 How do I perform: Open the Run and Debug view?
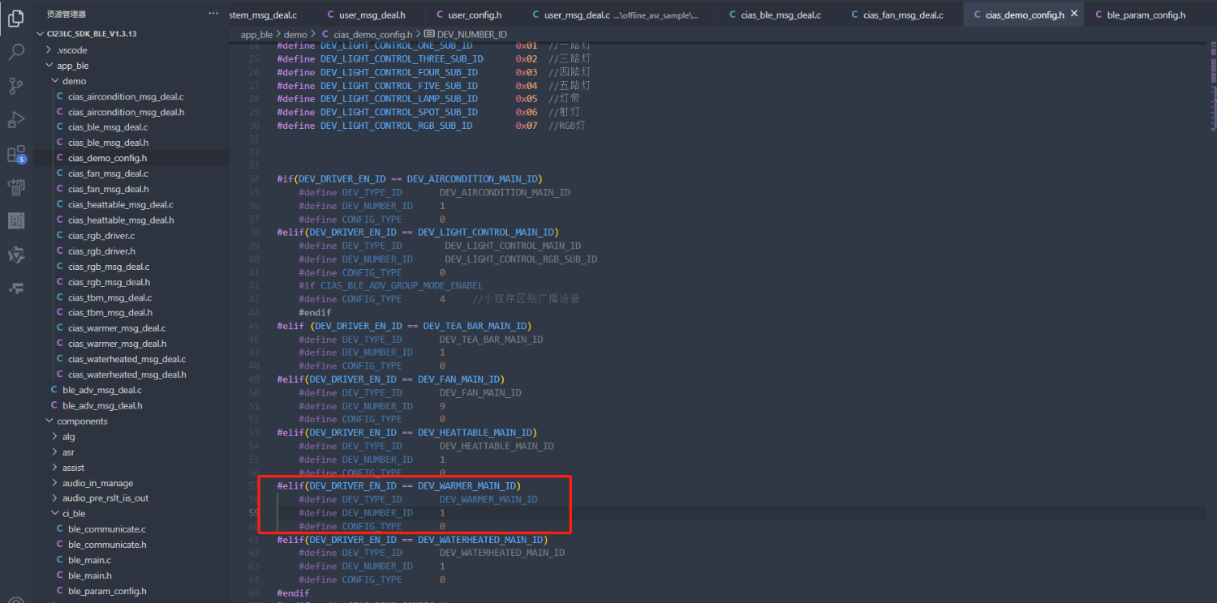point(16,120)
